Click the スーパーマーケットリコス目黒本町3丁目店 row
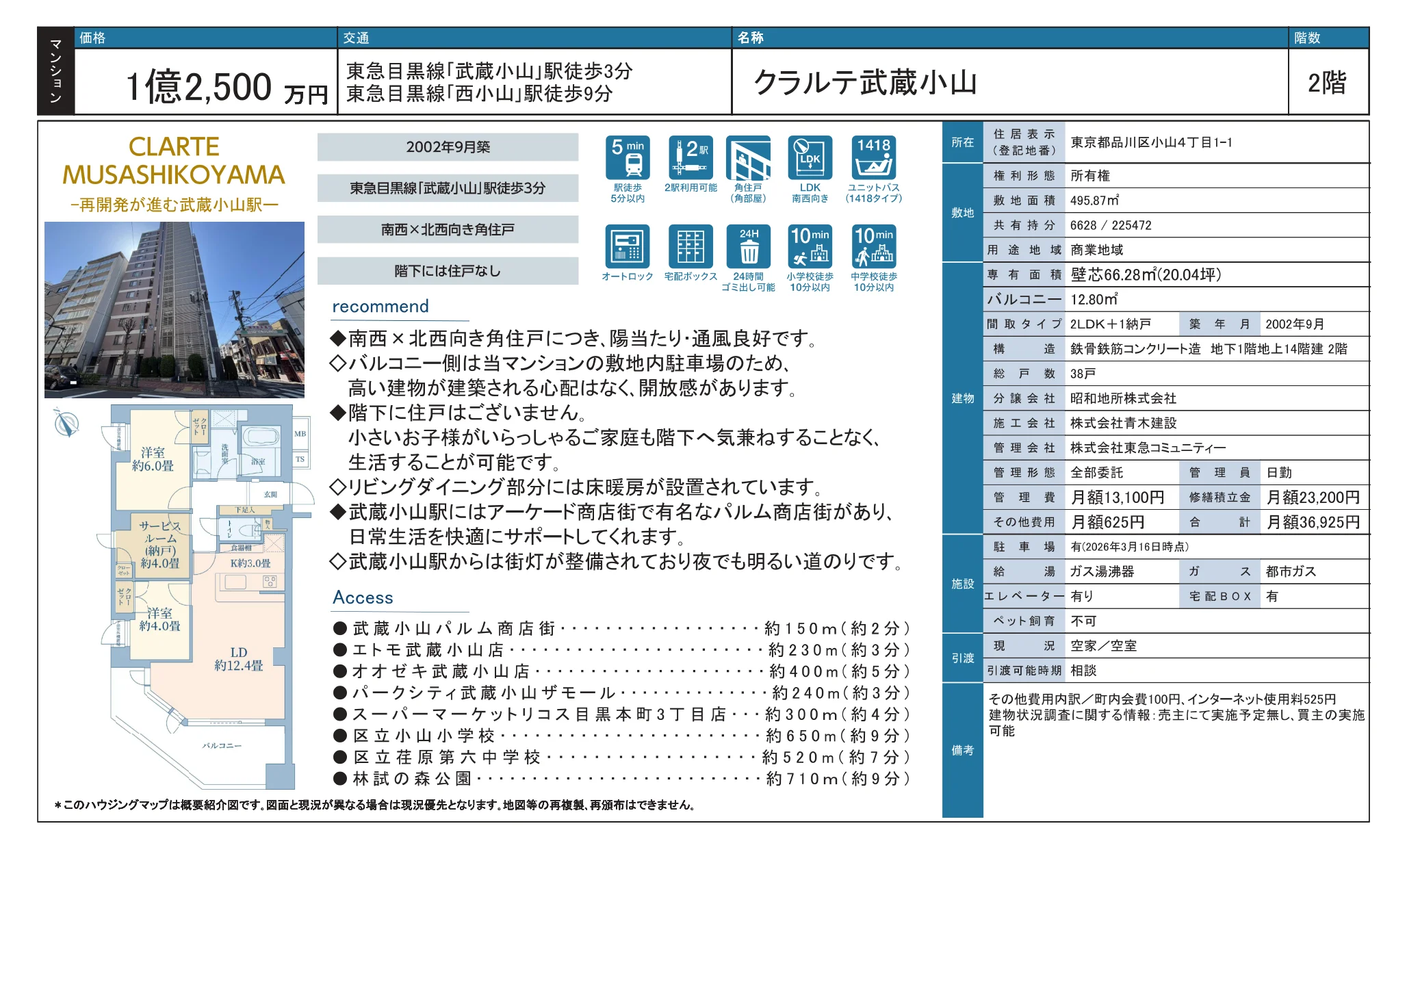 coord(621,714)
